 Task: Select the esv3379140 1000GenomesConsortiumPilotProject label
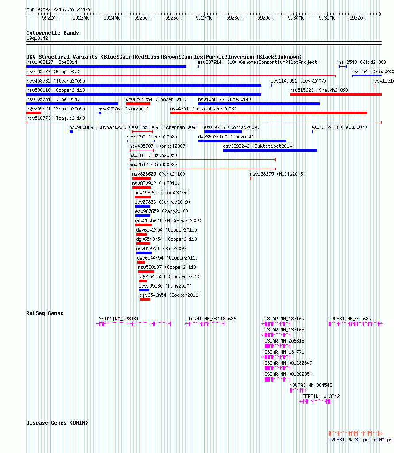click(259, 63)
